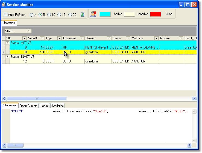This screenshot has height=153, width=202.
Task: Click the statement pane's scroll down arrow
Action: 194,141
